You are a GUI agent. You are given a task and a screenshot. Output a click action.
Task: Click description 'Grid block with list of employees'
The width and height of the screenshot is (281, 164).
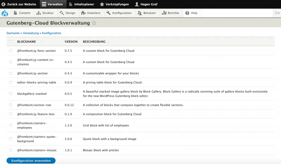coord(106,125)
